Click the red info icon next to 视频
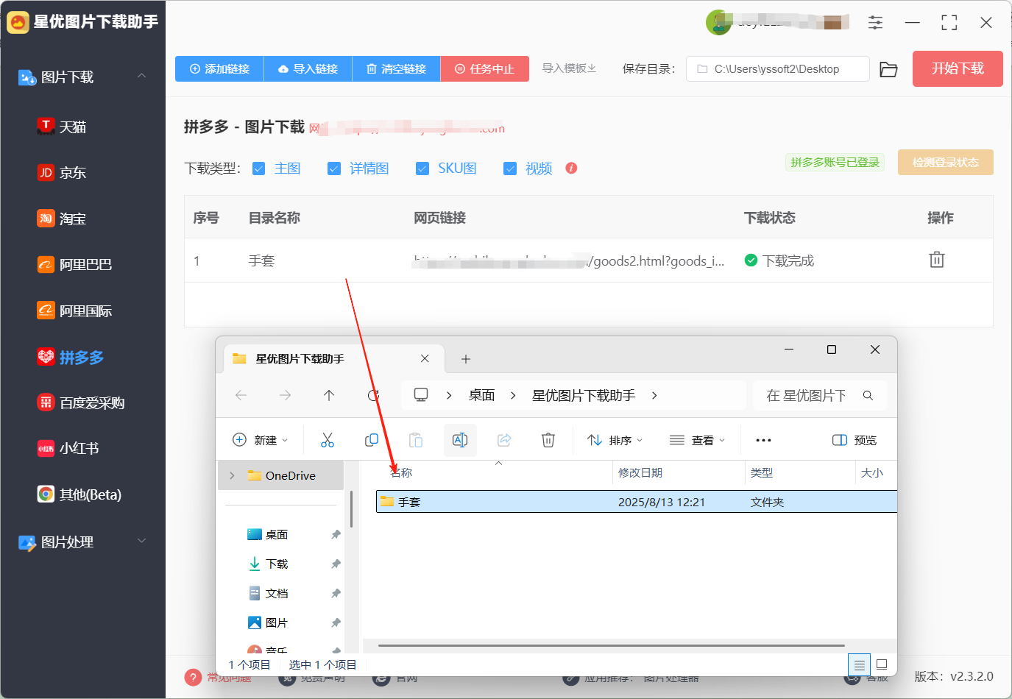The width and height of the screenshot is (1012, 699). 571,168
